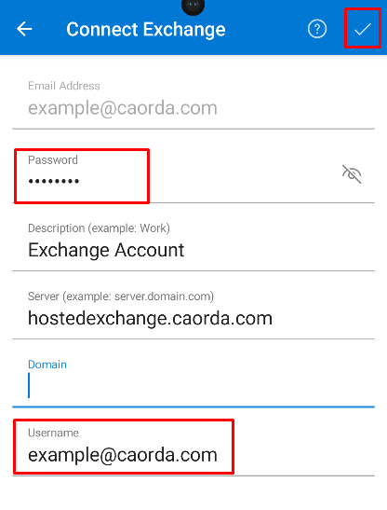Image resolution: width=387 pixels, height=510 pixels.
Task: Confirm settings with the checkmark icon
Action: (x=362, y=29)
